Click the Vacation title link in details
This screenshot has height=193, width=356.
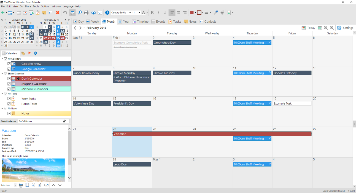pos(9,131)
